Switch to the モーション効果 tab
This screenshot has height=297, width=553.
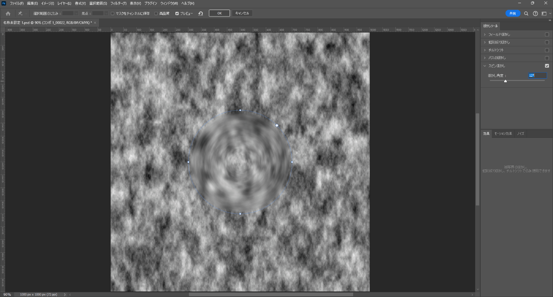(503, 133)
